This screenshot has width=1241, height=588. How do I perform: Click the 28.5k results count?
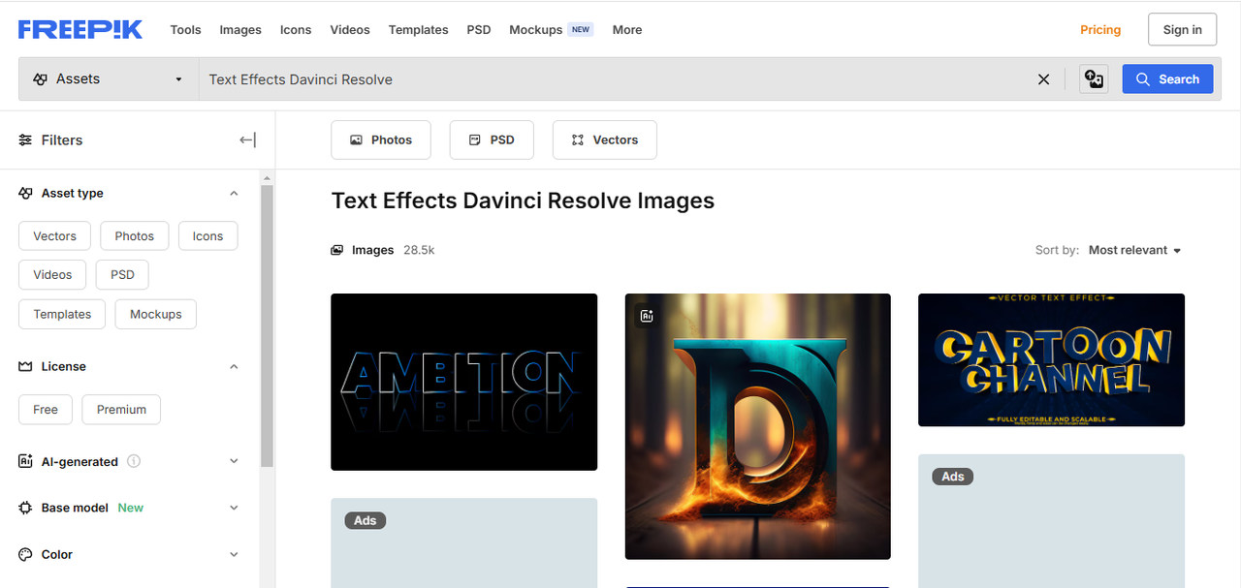419,250
